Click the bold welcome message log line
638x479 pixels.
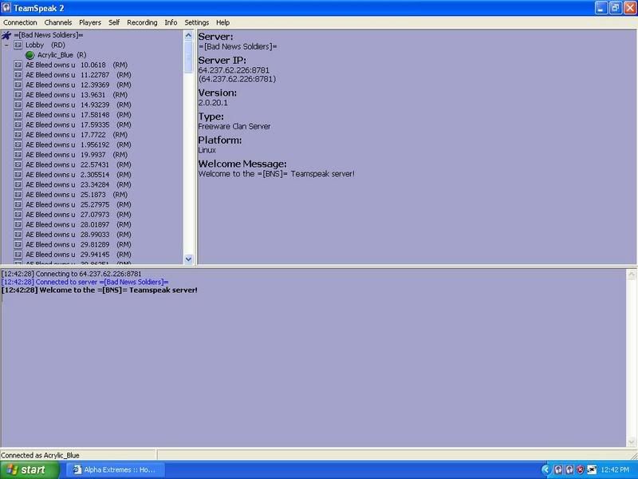pos(99,290)
